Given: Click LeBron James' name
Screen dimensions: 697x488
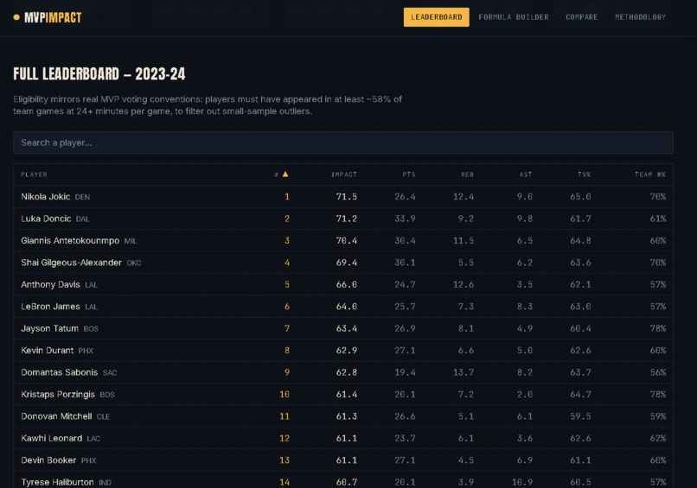Looking at the screenshot, I should [x=50, y=307].
